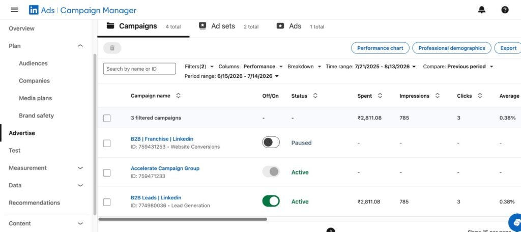
Task: Switch to the Ads tab
Action: (300, 26)
